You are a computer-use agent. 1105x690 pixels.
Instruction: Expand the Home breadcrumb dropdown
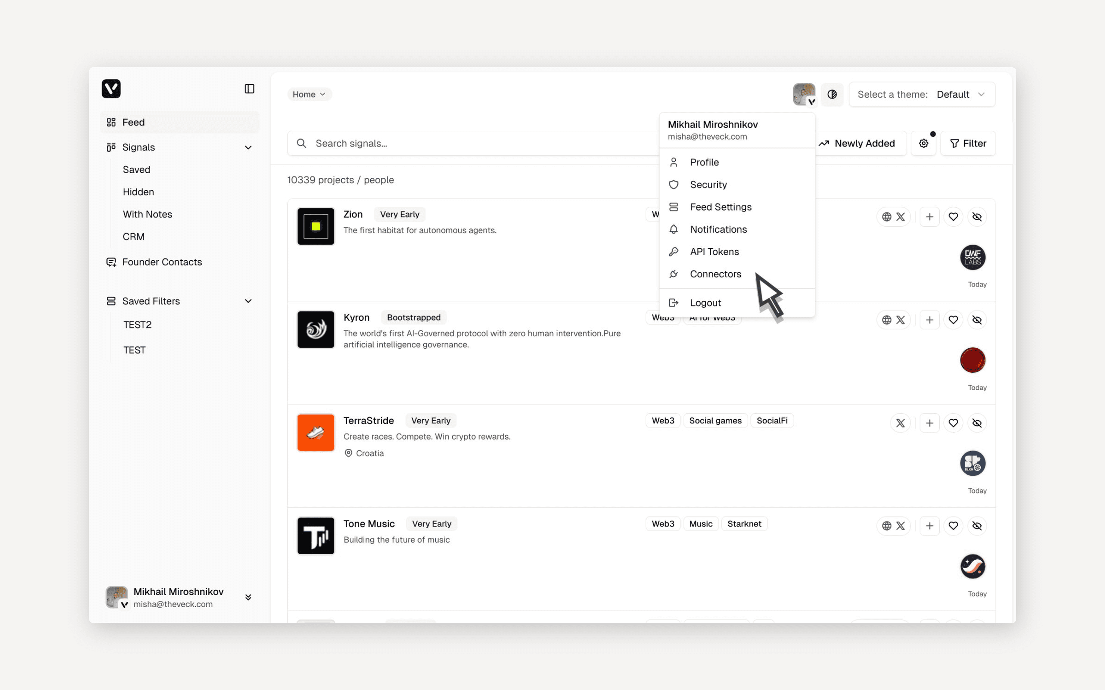(x=309, y=94)
